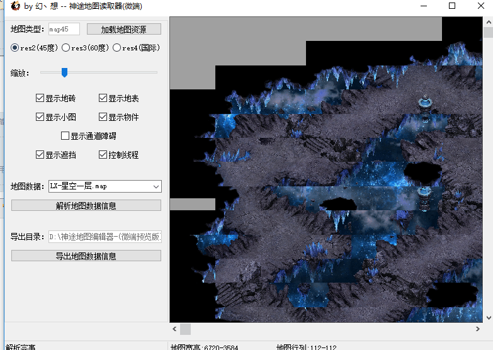This screenshot has width=493, height=350.
Task: Click the horizontal scrollbar left arrow
Action: pos(174,329)
